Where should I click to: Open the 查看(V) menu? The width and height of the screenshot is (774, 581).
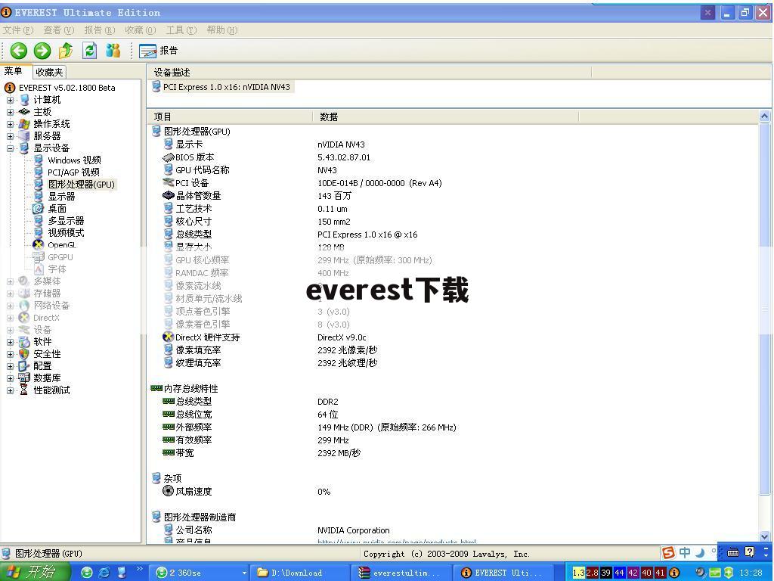59,30
